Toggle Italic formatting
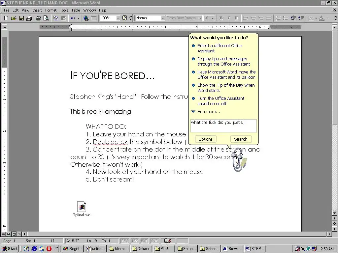Viewport: 338px width, 253px height. tap(229, 18)
